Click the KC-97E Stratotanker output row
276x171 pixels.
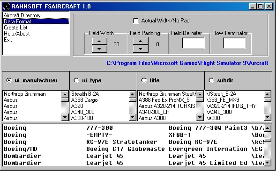tap(134, 142)
